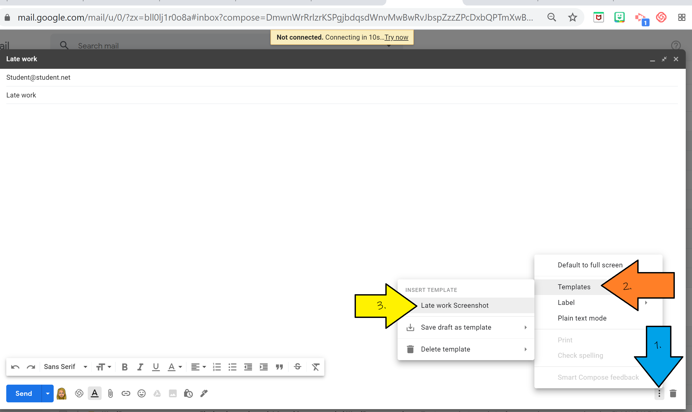Screen dimensions: 692x412
Task: Insert a link into the email
Action: point(126,393)
